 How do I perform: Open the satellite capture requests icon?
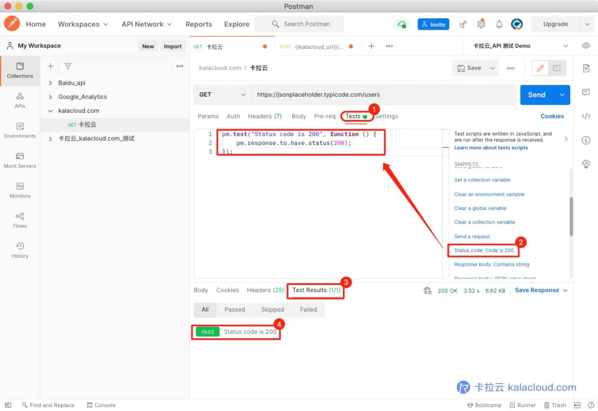(463, 24)
